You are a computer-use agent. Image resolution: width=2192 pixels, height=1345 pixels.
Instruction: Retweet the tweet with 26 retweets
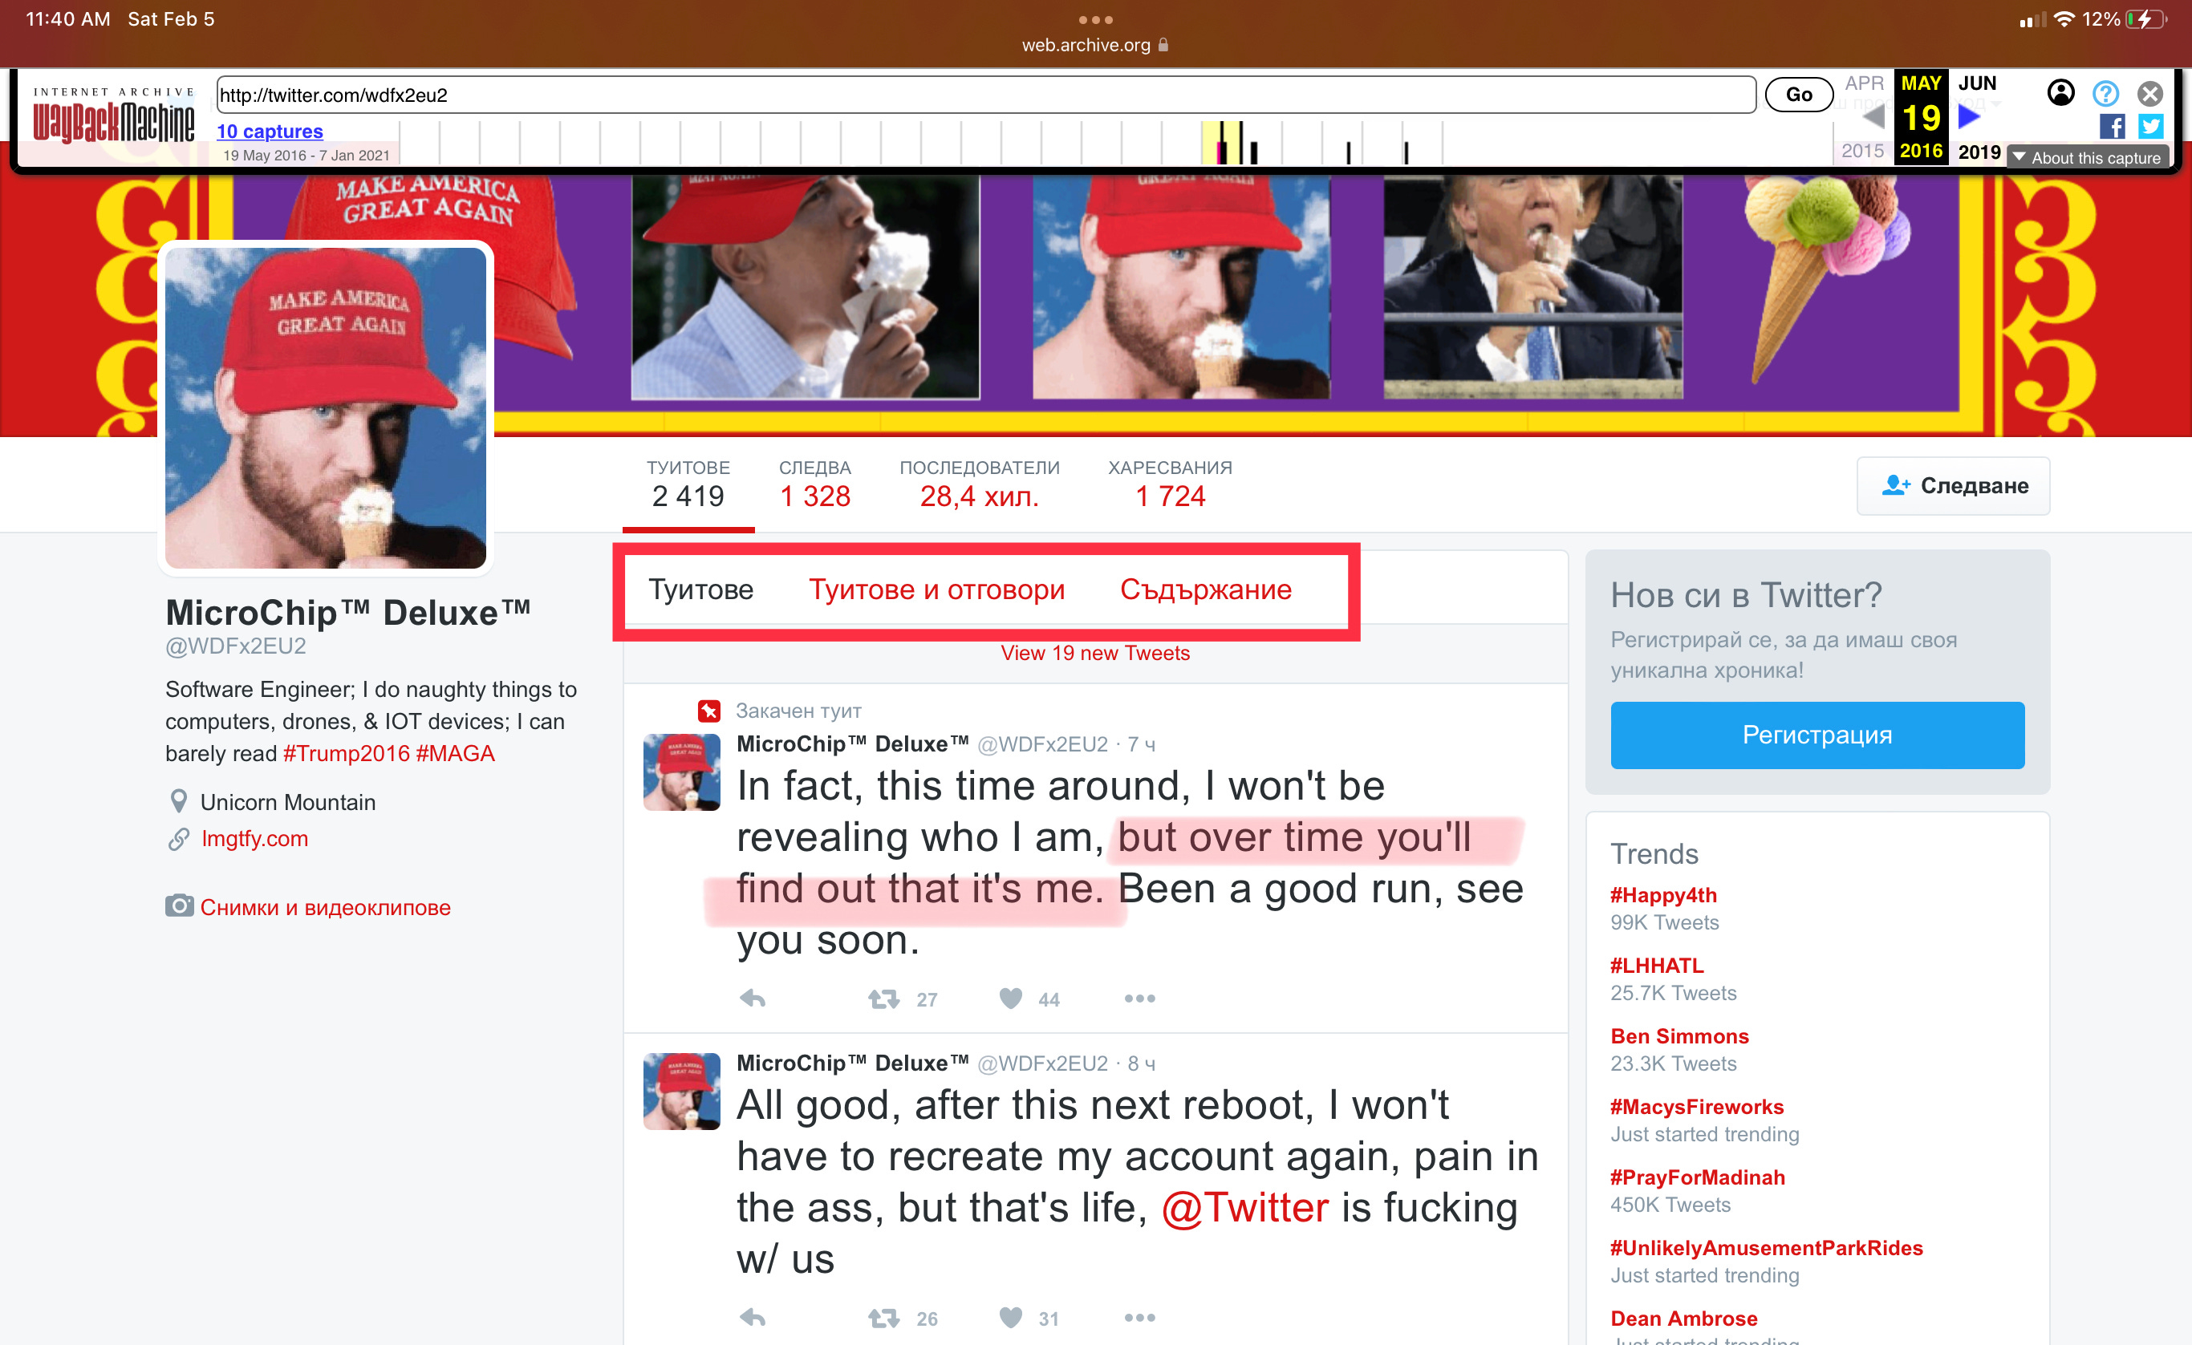902,1319
